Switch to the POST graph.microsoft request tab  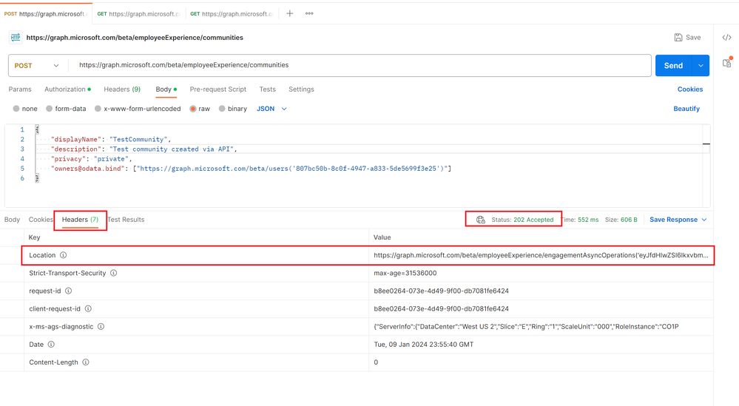46,13
